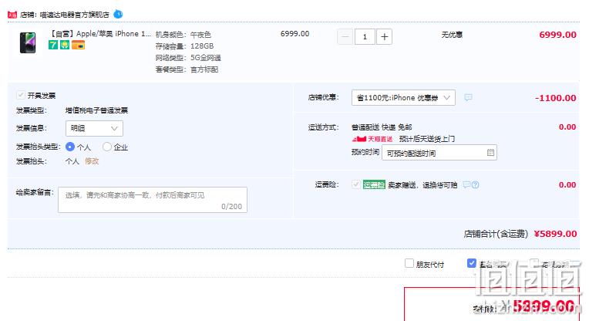Click the green shield service badge
The image size is (589, 321).
[65, 45]
